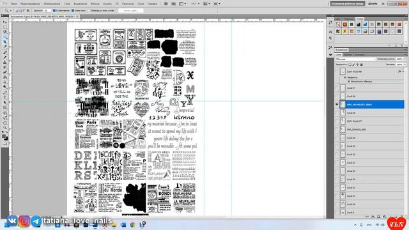Choose the subtract from selection mode icon

pos(24,11)
